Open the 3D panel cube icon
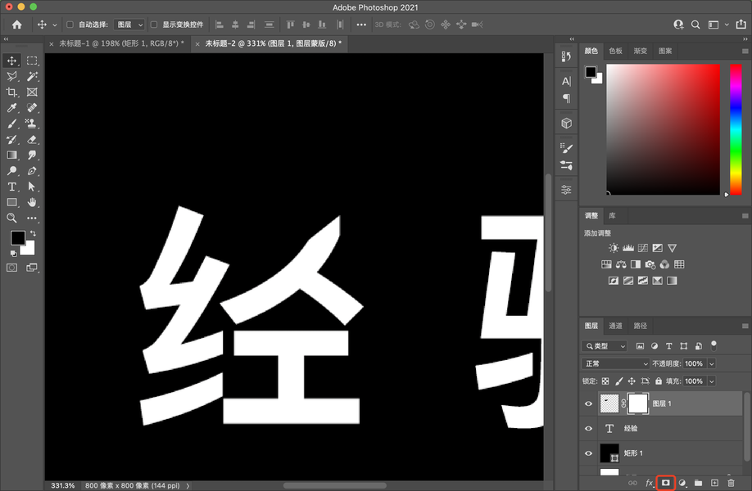The image size is (752, 491). pos(566,123)
